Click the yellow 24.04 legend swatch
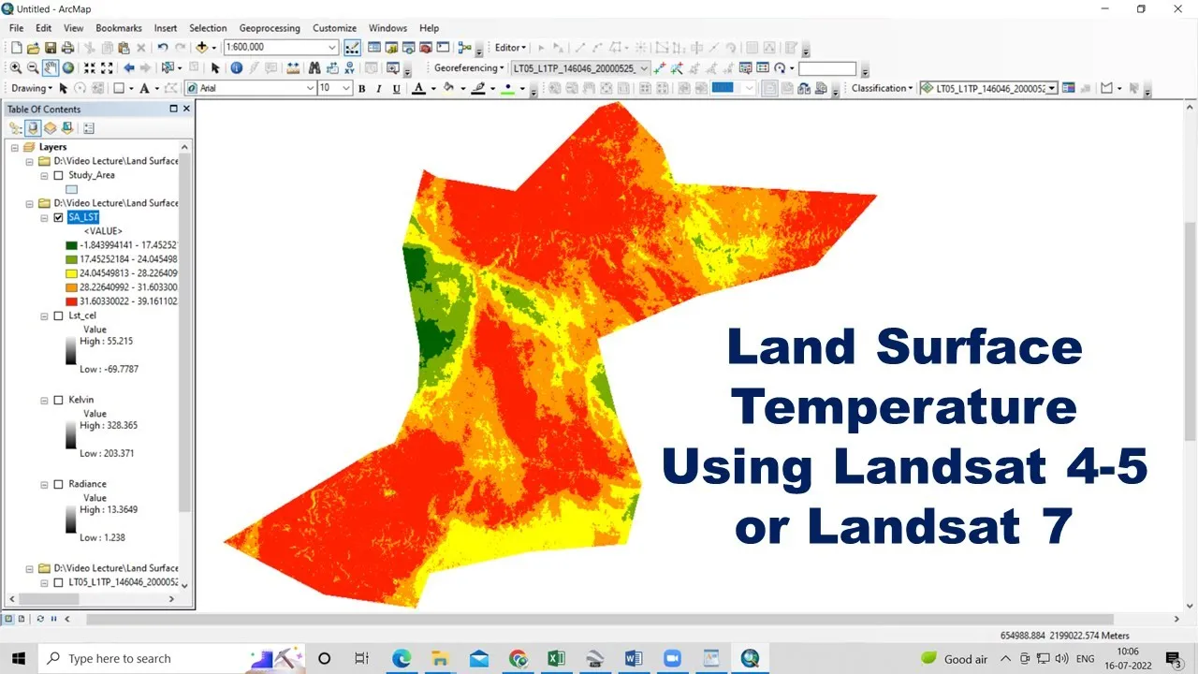Screen dimensions: 1198x674 pyautogui.click(x=71, y=273)
